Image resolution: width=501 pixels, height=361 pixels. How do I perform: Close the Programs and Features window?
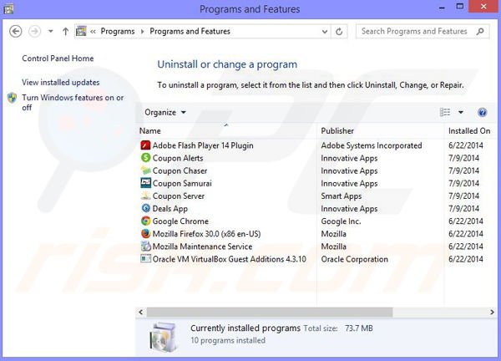(483, 7)
